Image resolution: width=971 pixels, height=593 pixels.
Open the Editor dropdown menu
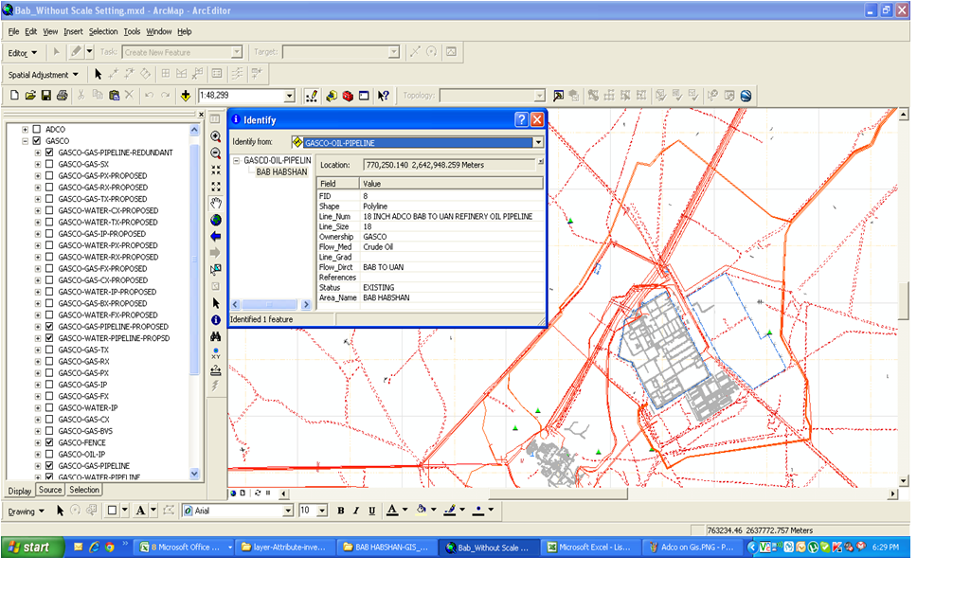[23, 53]
